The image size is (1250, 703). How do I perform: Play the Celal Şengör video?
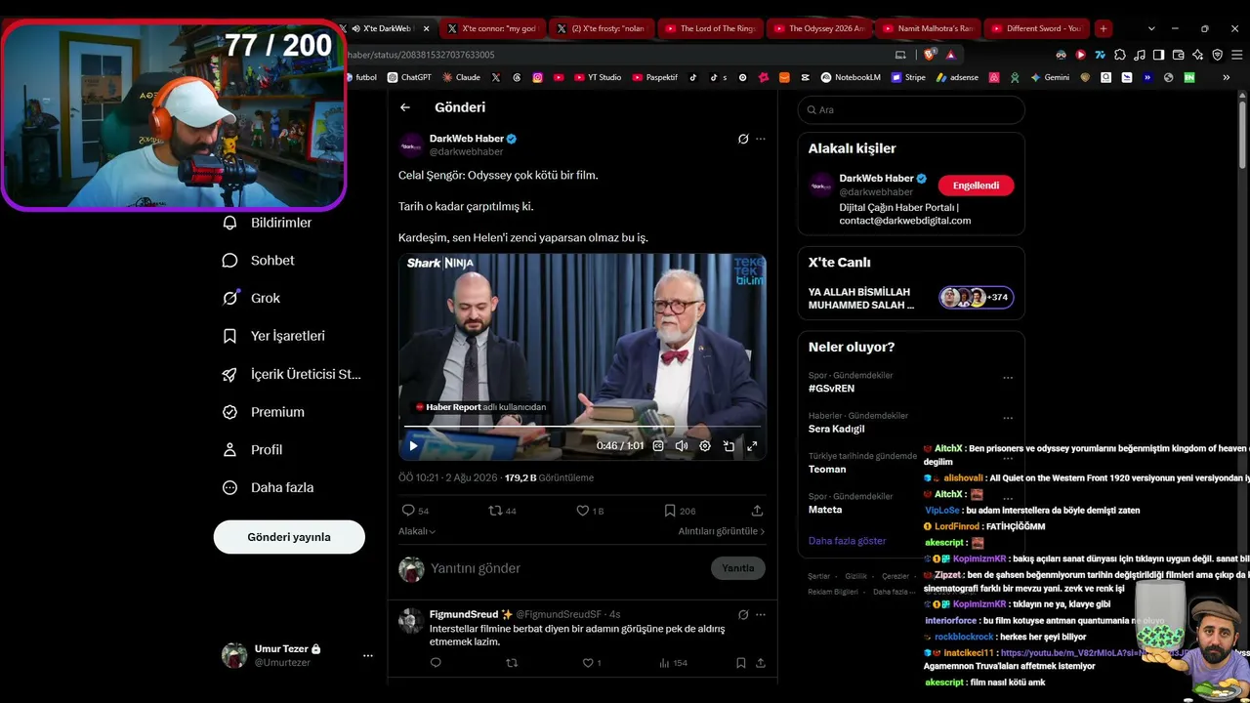[413, 446]
